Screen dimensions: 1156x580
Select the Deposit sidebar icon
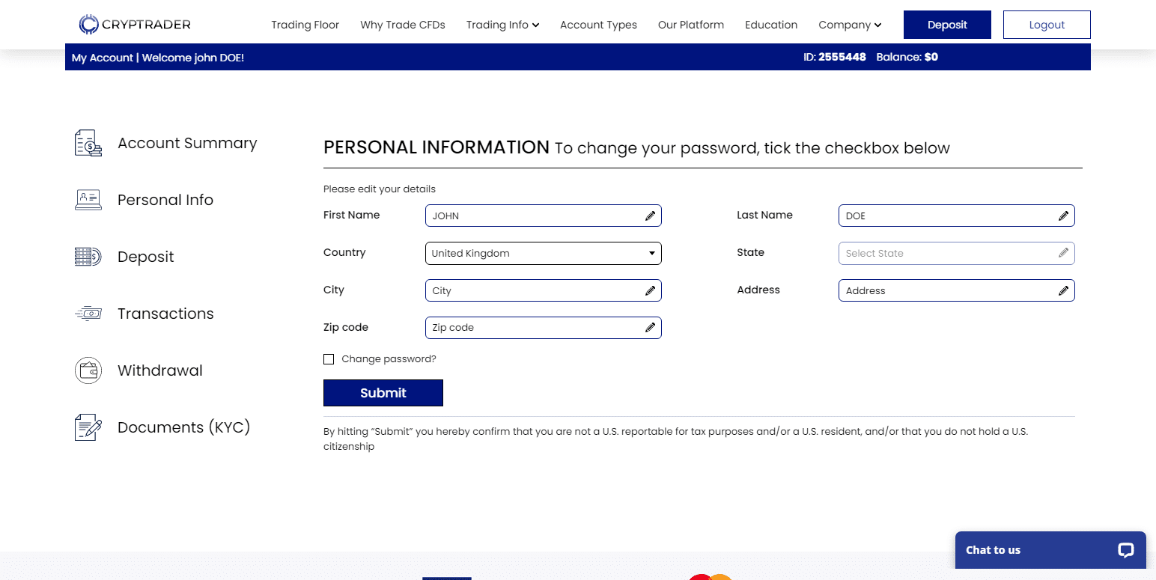pos(88,257)
